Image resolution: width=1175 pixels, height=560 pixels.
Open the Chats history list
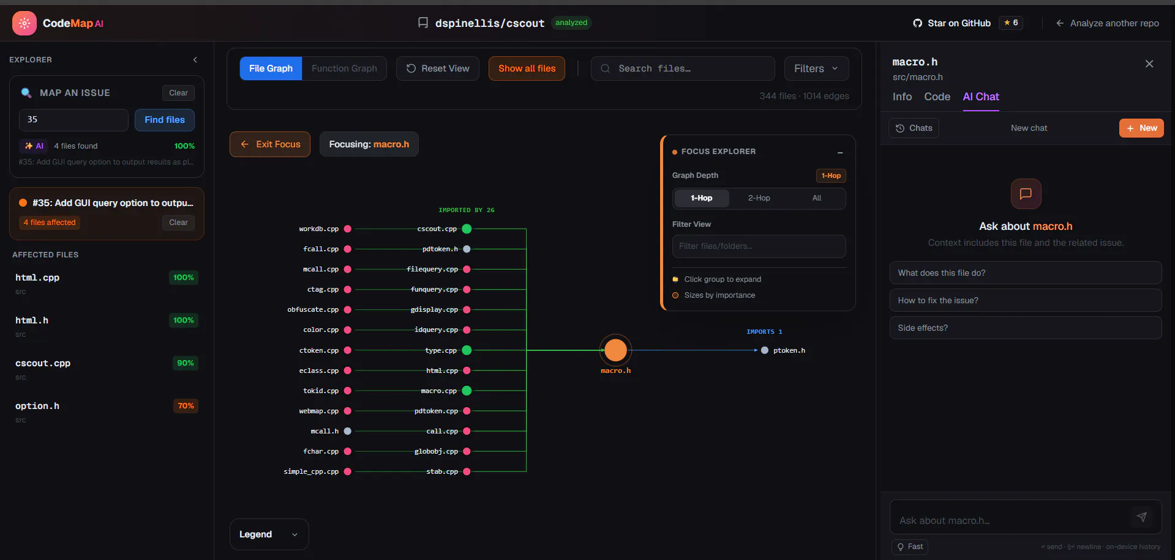click(x=914, y=128)
